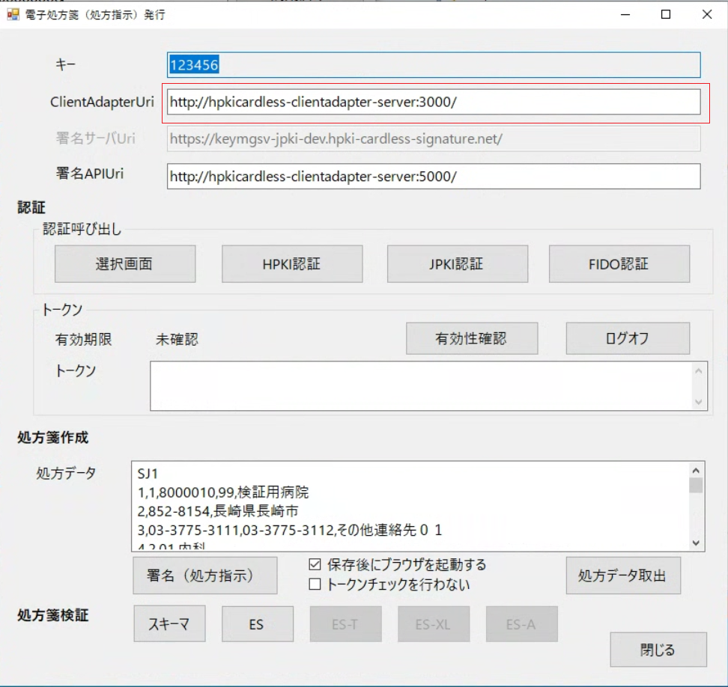Image resolution: width=728 pixels, height=687 pixels.
Task: Tick トークンチェックを行わない checkbox
Action: pos(315,584)
